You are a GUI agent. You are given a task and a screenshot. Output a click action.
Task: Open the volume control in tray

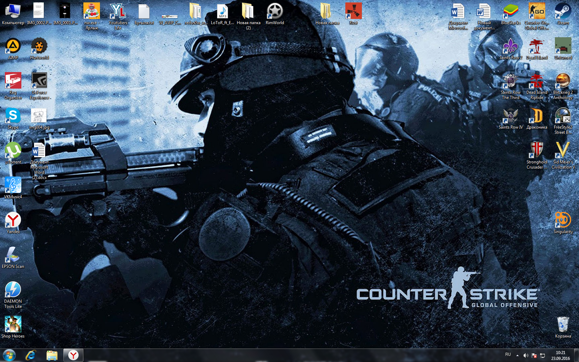526,355
